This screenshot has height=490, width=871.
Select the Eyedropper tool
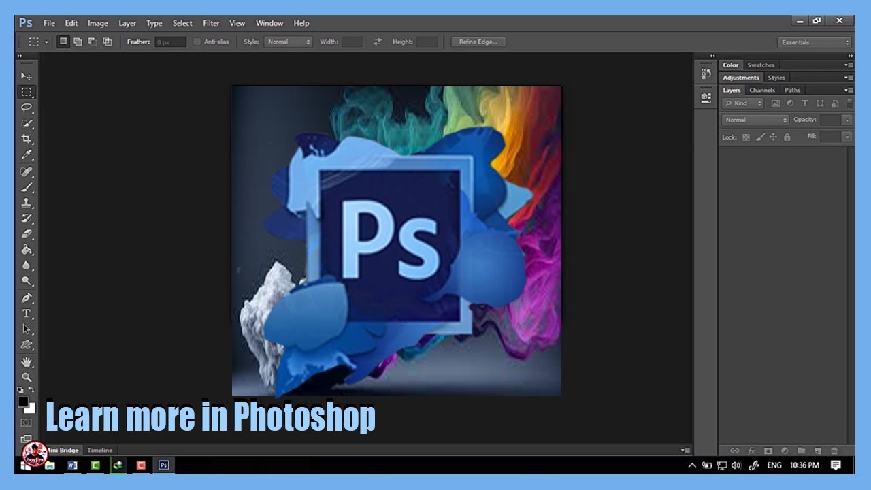[x=27, y=155]
